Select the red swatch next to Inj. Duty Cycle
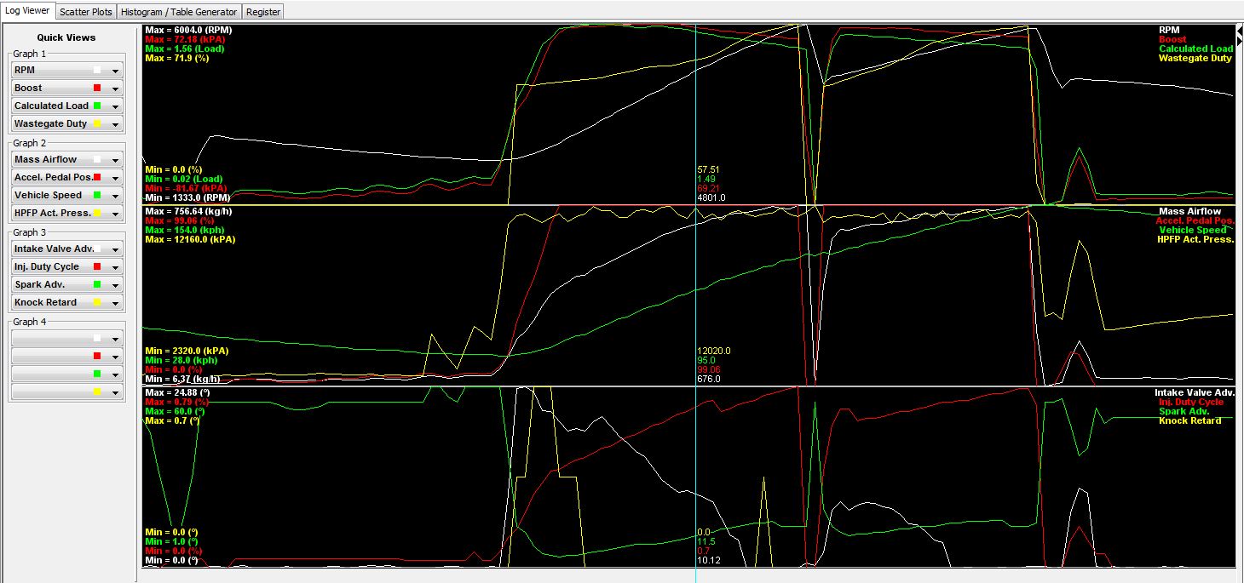The height and width of the screenshot is (583, 1244). click(x=97, y=267)
